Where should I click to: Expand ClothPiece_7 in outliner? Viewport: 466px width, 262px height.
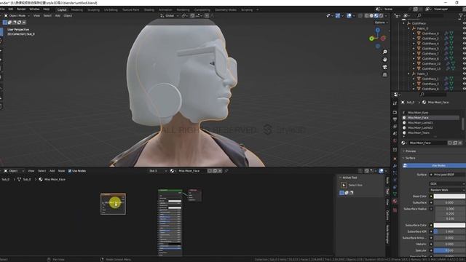414,54
